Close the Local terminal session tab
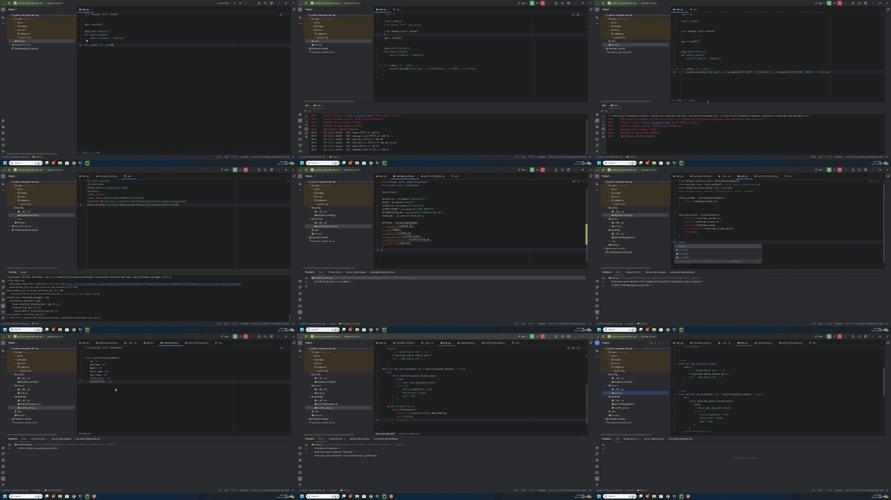 coord(28,272)
